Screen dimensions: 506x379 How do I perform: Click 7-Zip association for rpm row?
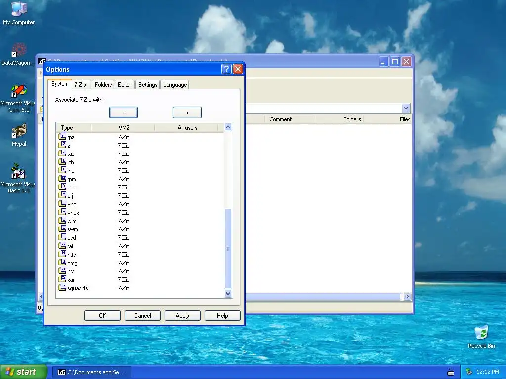click(124, 179)
